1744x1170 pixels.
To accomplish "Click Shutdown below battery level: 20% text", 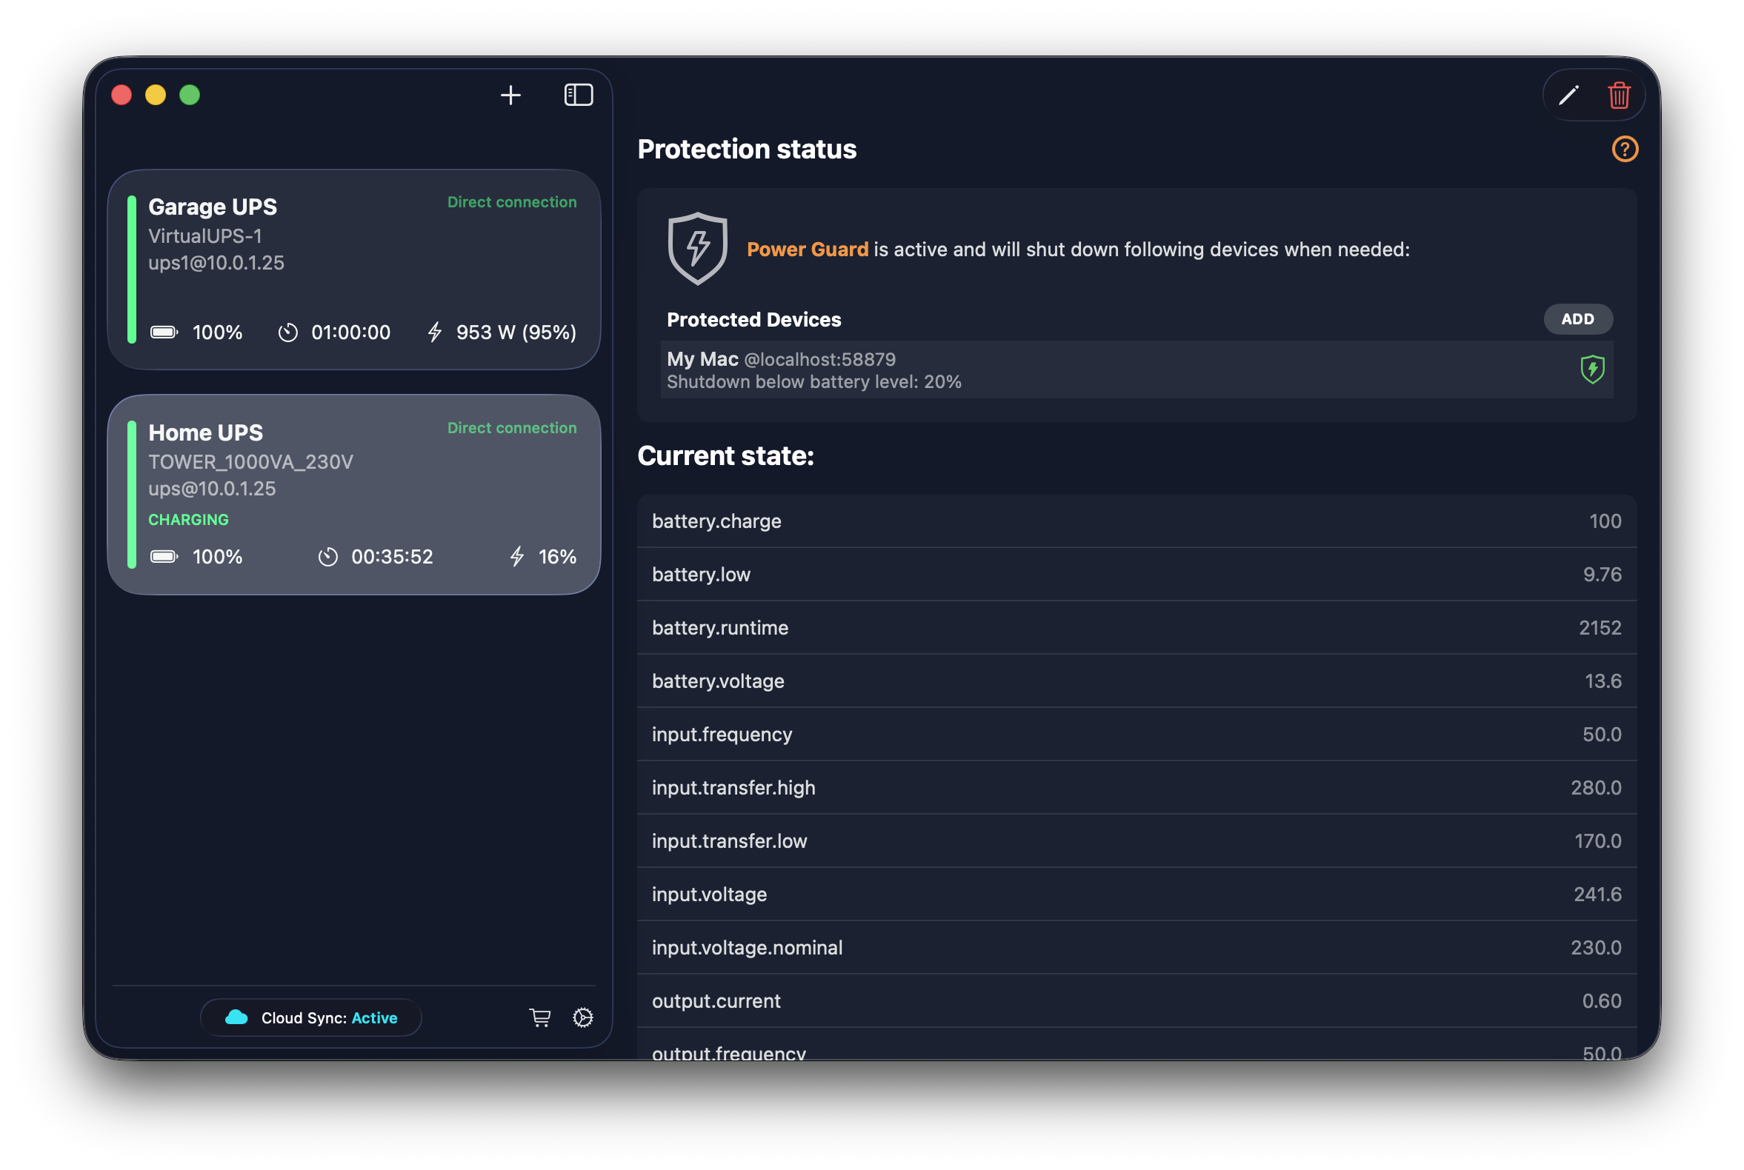I will (x=813, y=382).
